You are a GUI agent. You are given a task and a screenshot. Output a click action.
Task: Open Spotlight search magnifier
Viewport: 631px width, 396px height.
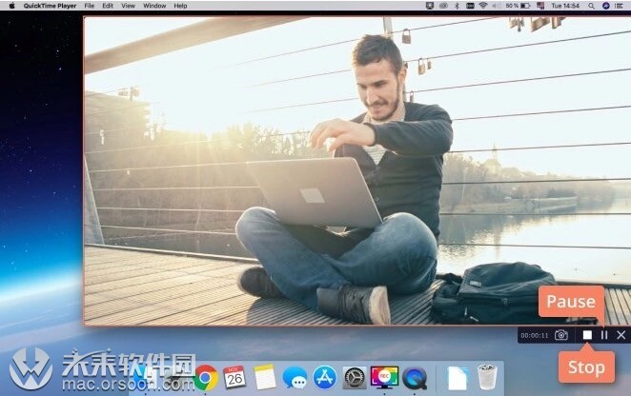(591, 6)
